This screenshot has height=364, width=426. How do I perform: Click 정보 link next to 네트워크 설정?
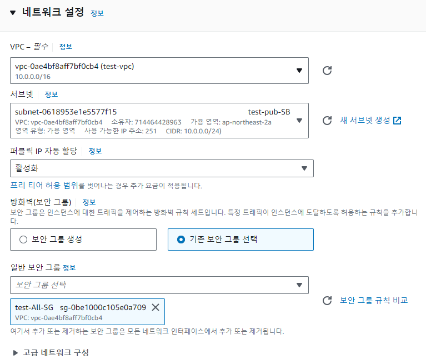point(97,13)
